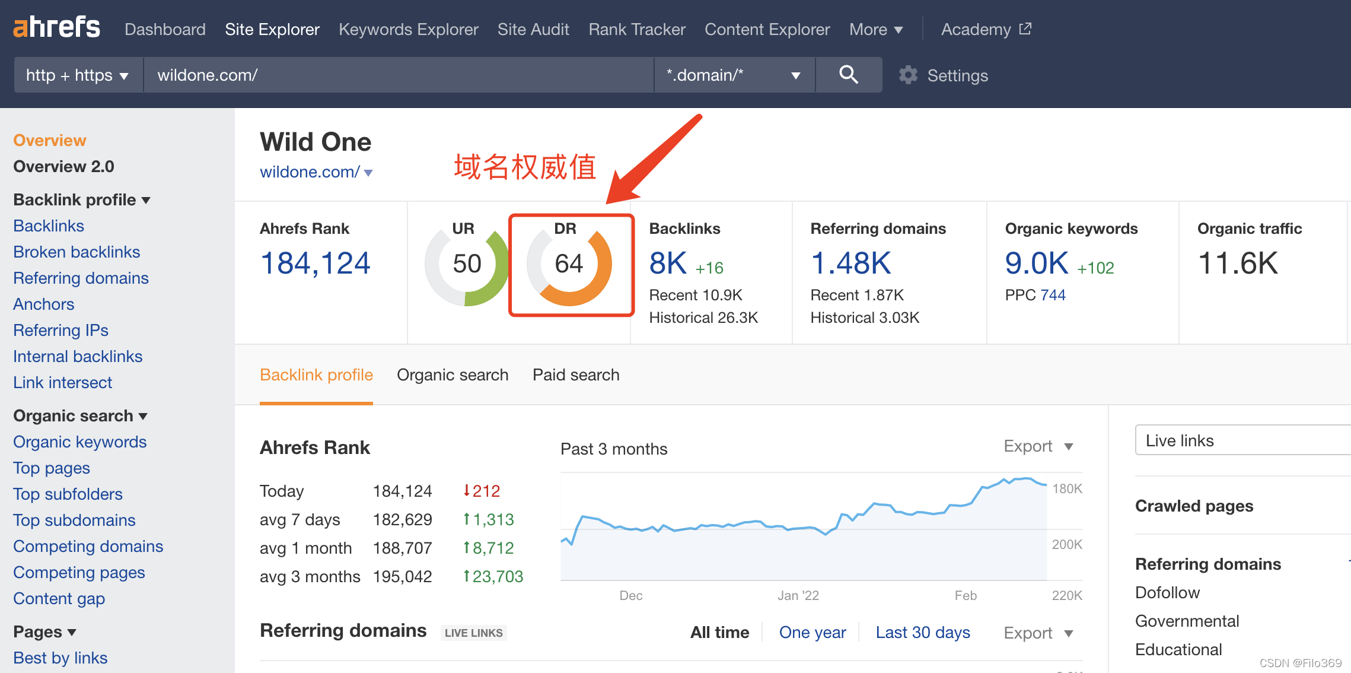Open Settings via the gear icon
The image size is (1351, 673).
tap(908, 75)
